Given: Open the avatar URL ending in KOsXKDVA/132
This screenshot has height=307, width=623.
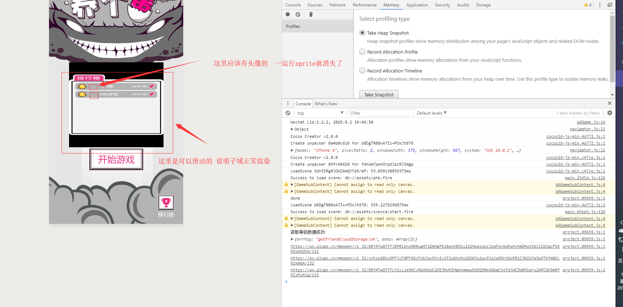Looking at the screenshot, I should tap(425, 249).
